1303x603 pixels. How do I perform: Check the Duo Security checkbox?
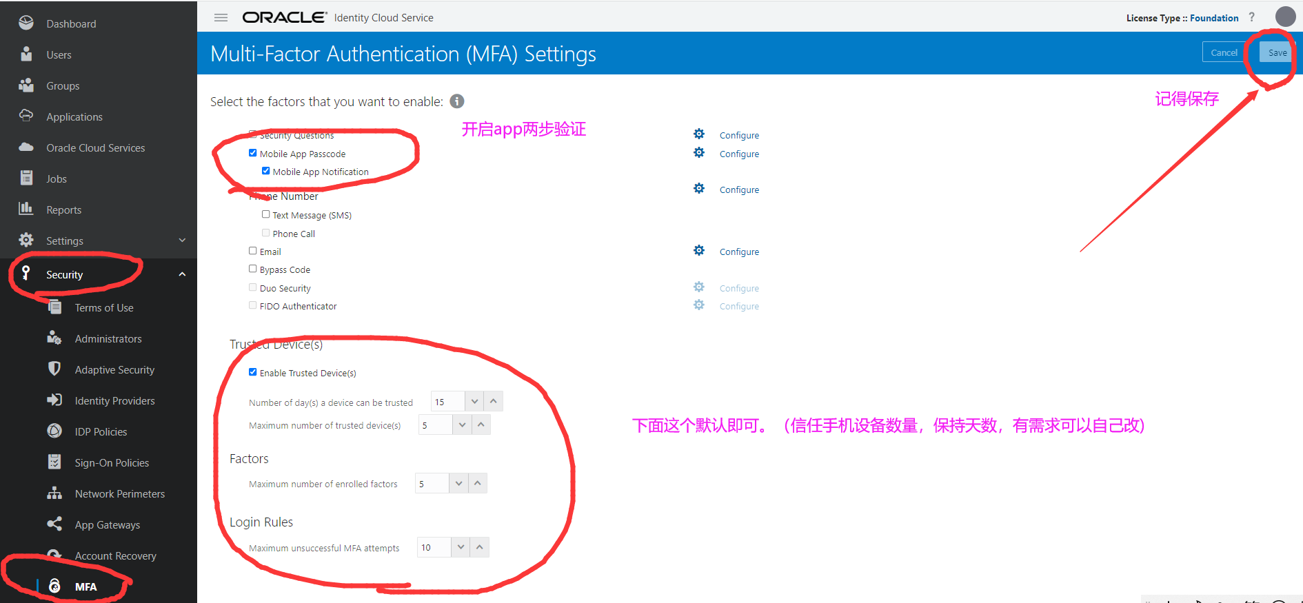(253, 287)
